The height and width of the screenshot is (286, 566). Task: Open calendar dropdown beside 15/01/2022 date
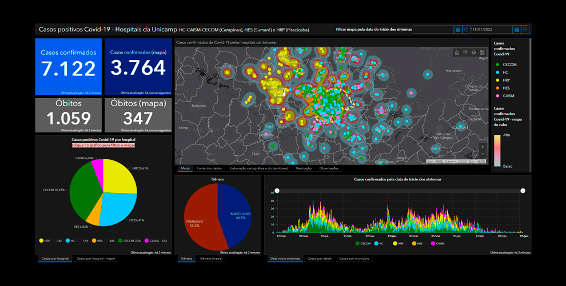(x=517, y=29)
